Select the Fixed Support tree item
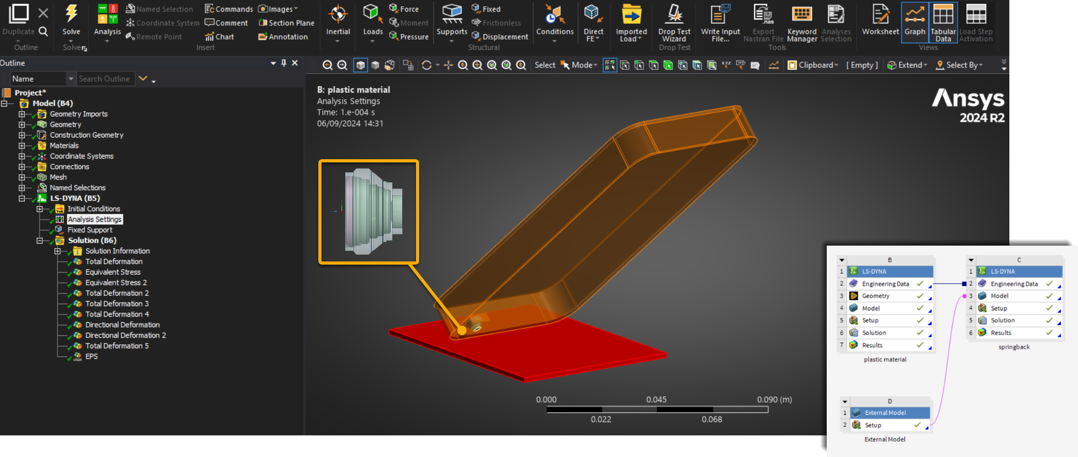Screen dimensions: 1078x457 90,230
